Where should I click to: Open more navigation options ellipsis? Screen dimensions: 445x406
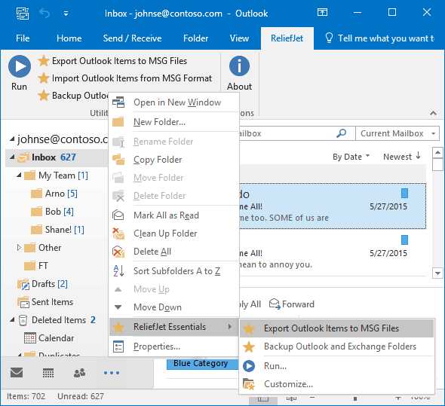(x=112, y=373)
